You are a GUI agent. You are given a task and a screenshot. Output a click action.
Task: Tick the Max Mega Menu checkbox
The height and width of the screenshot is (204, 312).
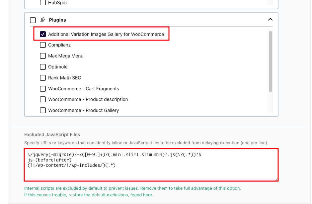[x=43, y=56]
